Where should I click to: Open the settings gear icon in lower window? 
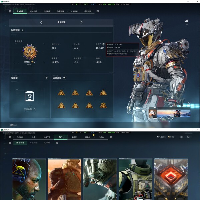point(188,137)
